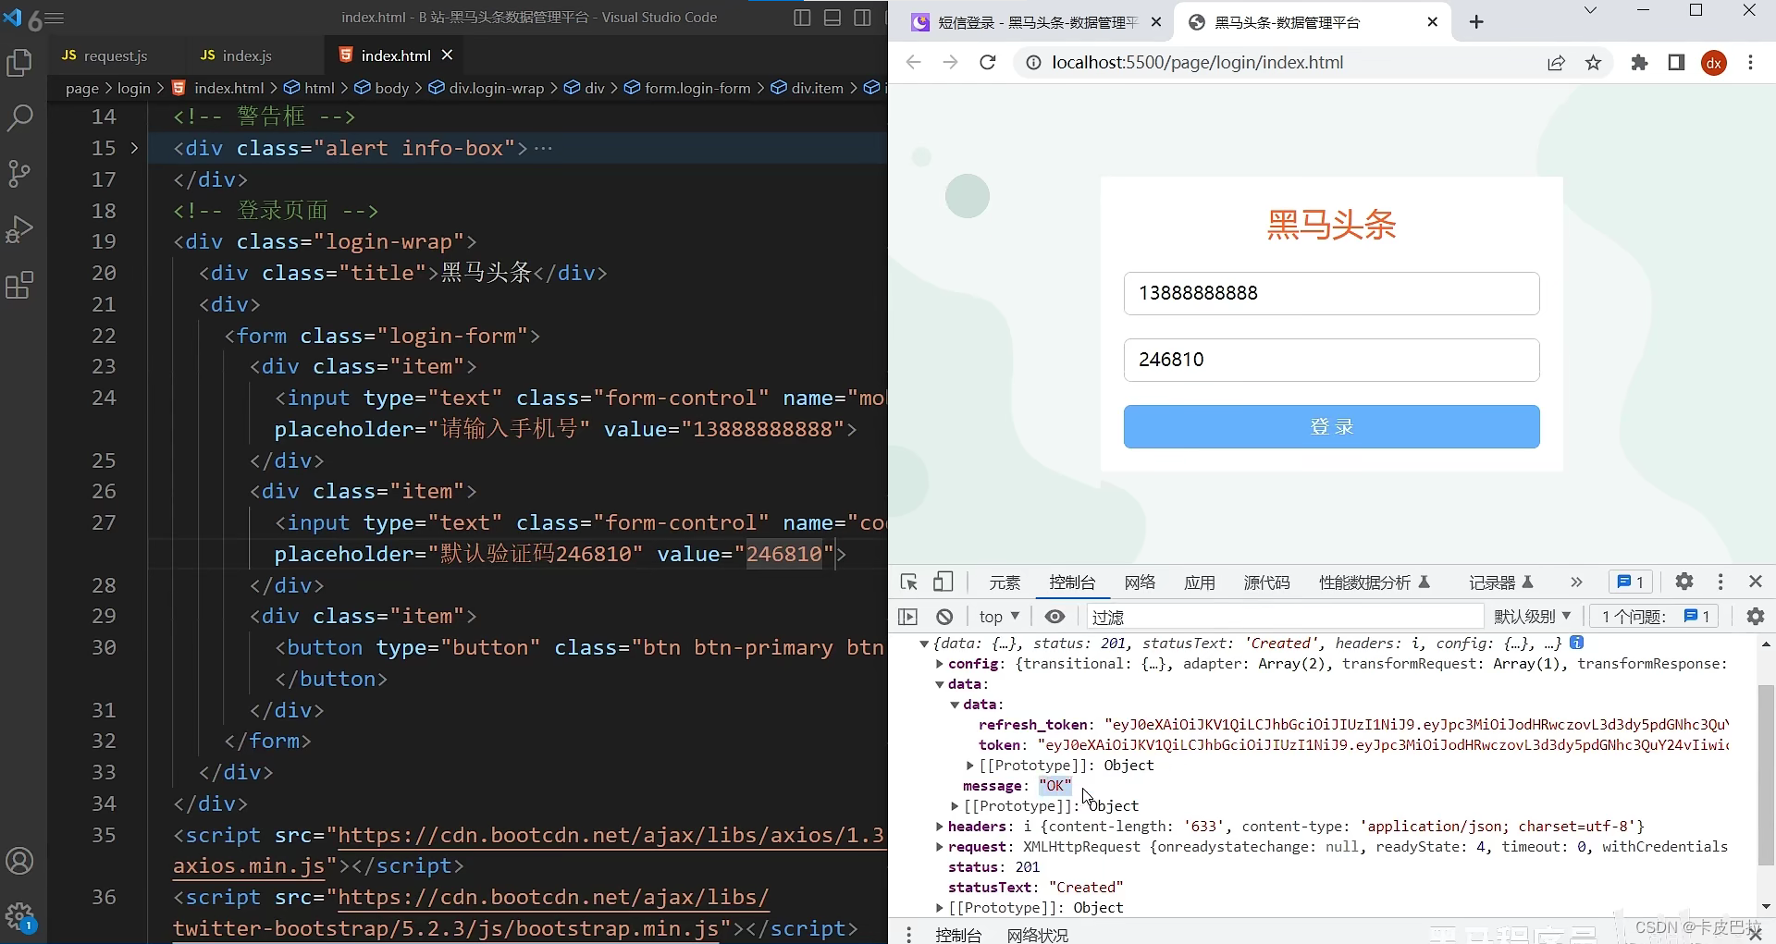
Task: Switch to the 元素 DevTools tab
Action: (x=1005, y=582)
